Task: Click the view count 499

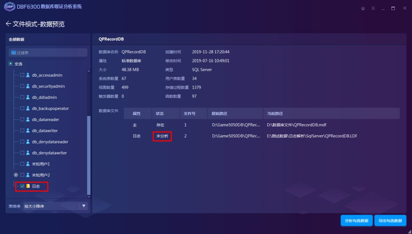Action: click(x=125, y=87)
